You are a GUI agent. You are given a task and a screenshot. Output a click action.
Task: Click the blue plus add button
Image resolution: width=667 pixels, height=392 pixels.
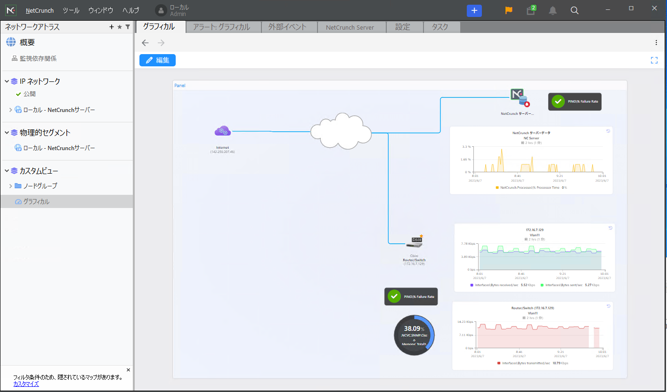click(474, 10)
